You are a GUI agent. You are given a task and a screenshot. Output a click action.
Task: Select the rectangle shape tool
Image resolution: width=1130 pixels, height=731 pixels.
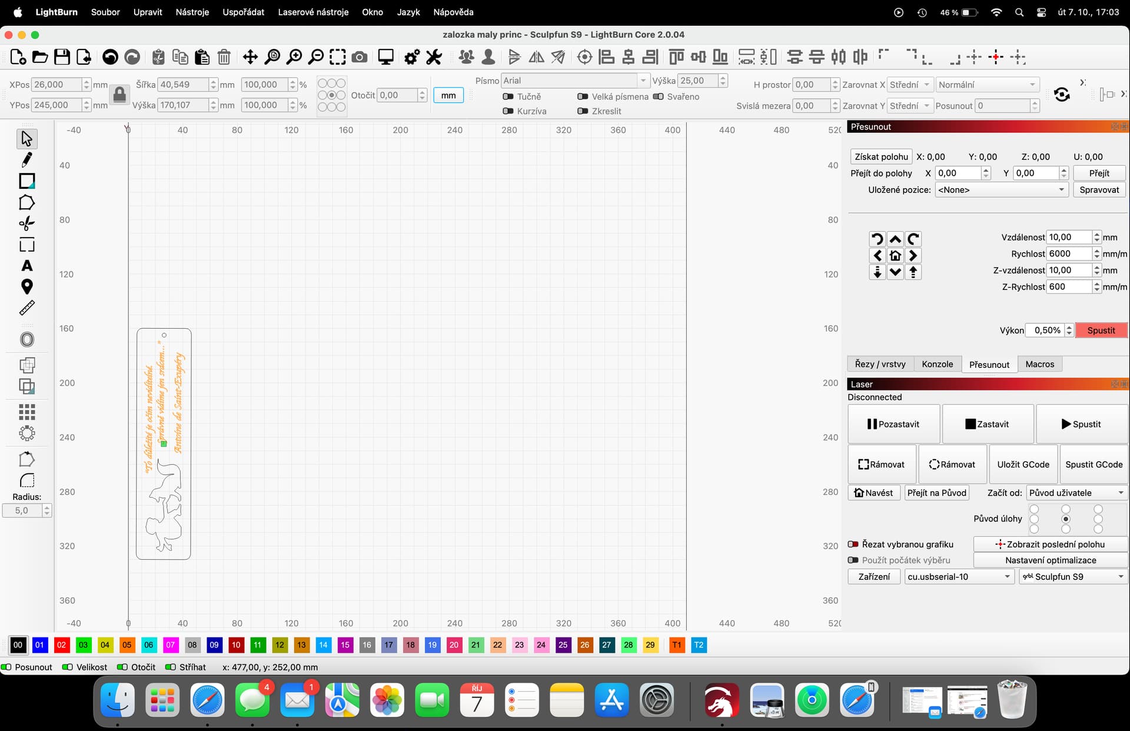point(26,181)
